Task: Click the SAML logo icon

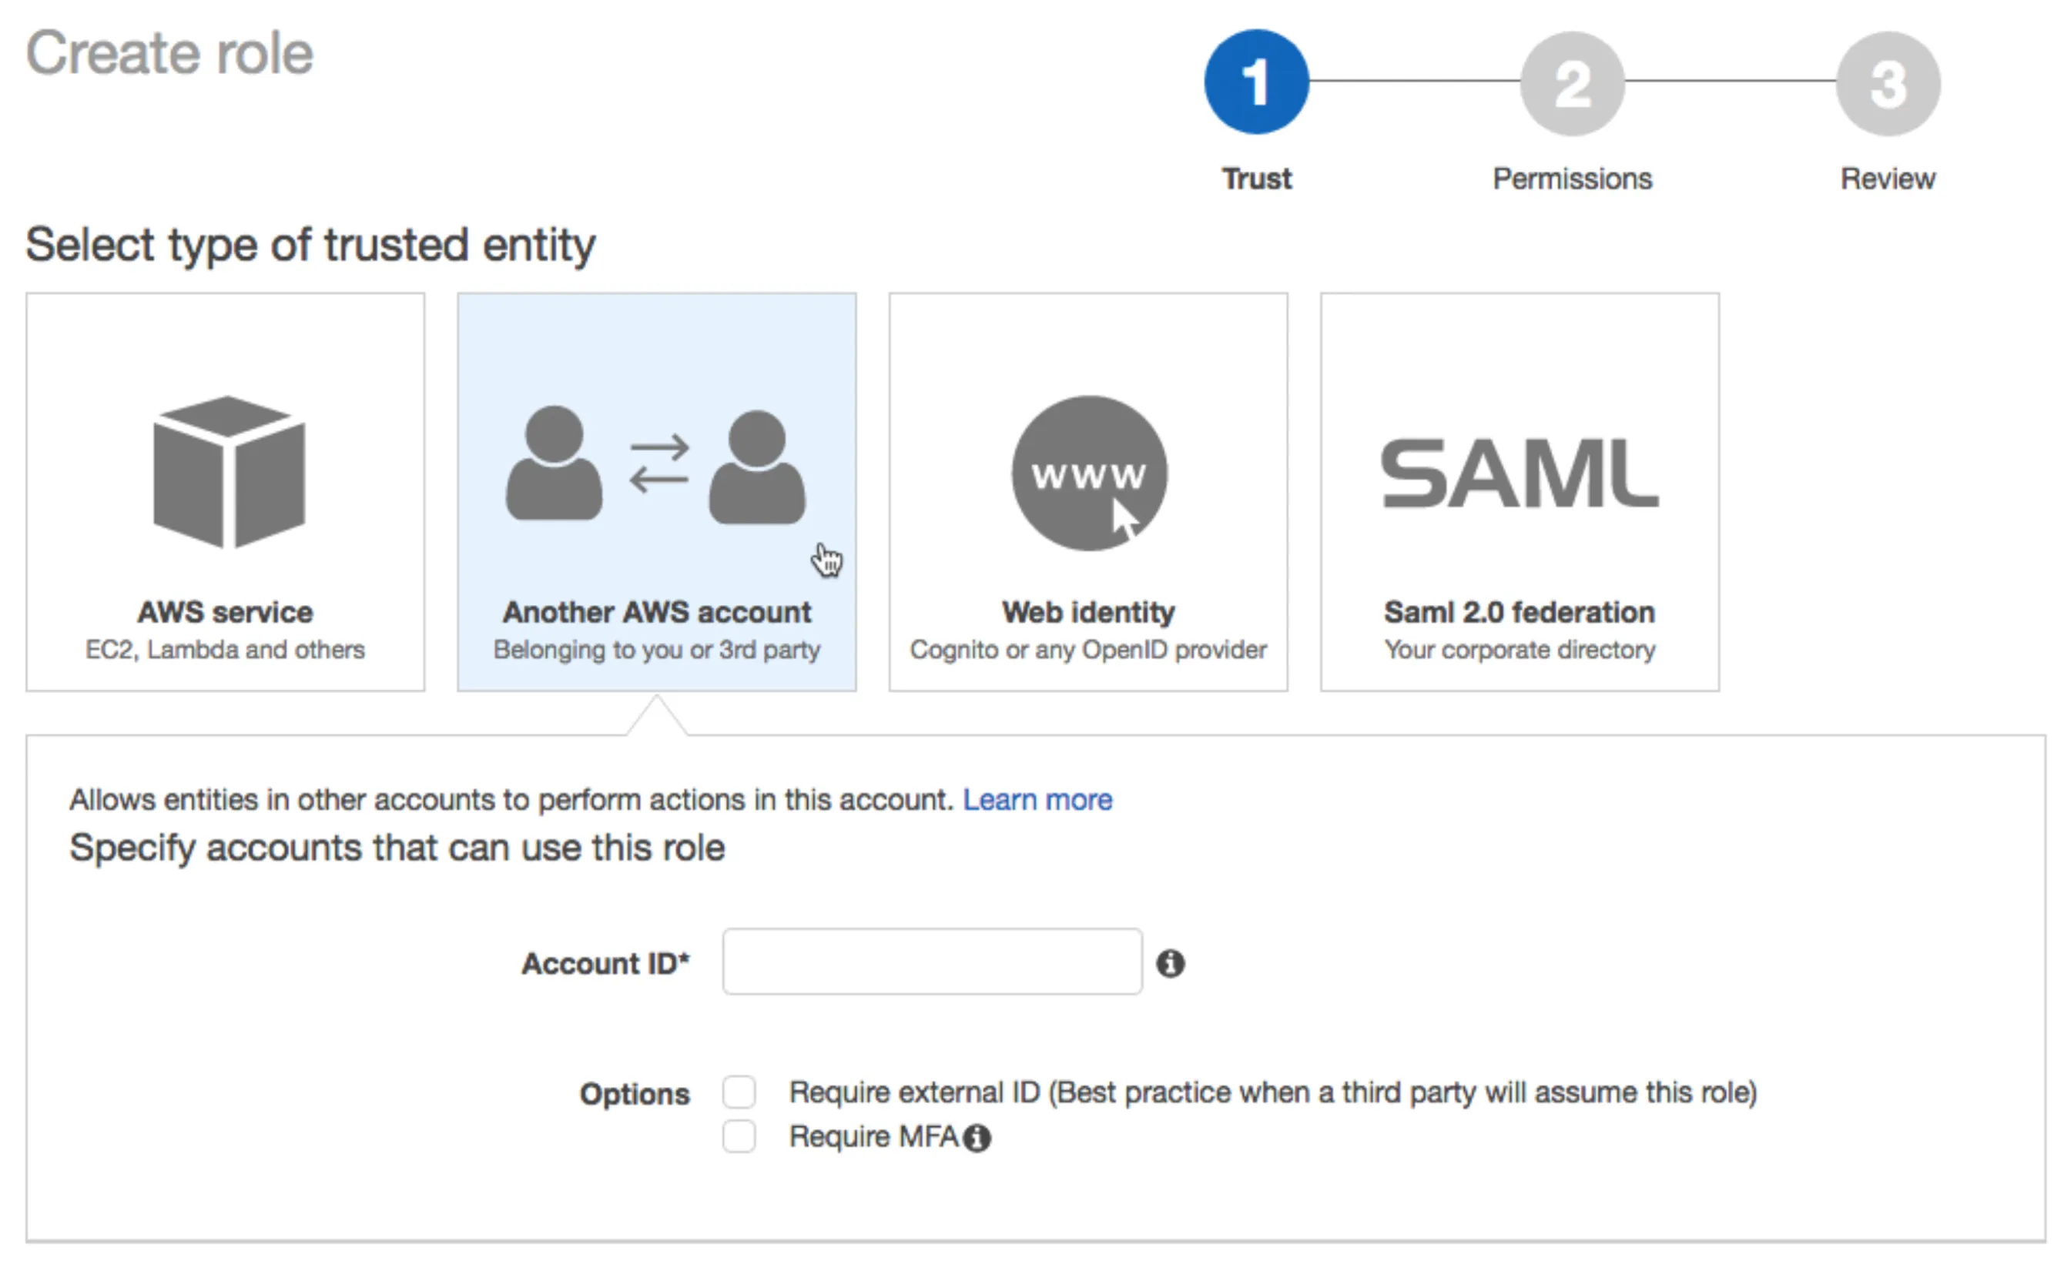Action: coord(1520,473)
